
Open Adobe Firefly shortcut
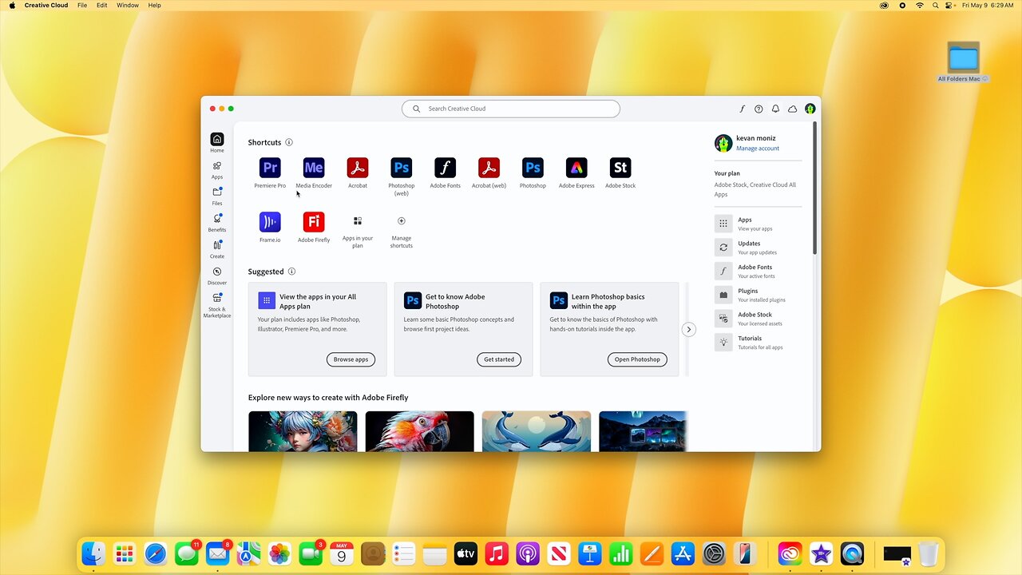click(314, 222)
